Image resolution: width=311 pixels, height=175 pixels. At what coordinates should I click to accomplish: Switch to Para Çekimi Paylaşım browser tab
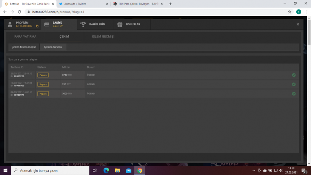138,4
